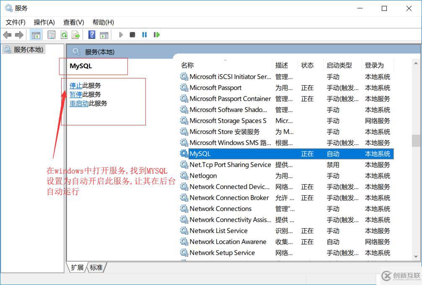Viewport: 422px width, 285px height.
Task: Sort services by the 状态 column header
Action: tap(307, 65)
